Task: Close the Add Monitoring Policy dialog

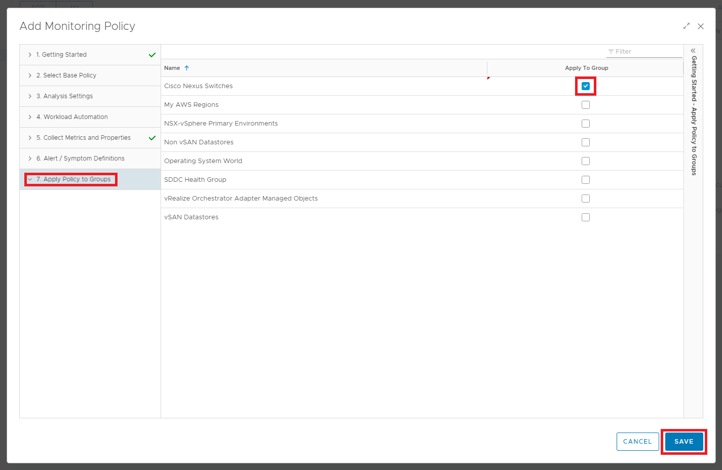Action: pyautogui.click(x=701, y=26)
